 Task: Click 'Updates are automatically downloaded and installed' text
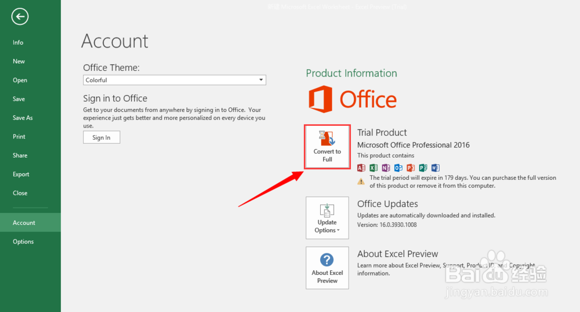tap(426, 216)
